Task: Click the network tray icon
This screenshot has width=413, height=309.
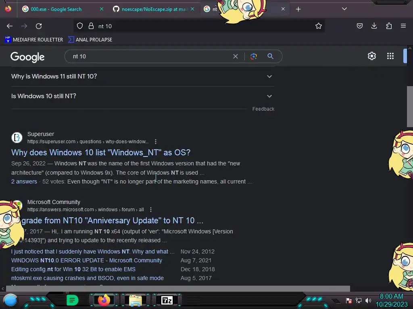Action: tap(359, 300)
